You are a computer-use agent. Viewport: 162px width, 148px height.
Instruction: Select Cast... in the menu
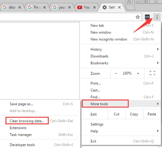point(120,90)
